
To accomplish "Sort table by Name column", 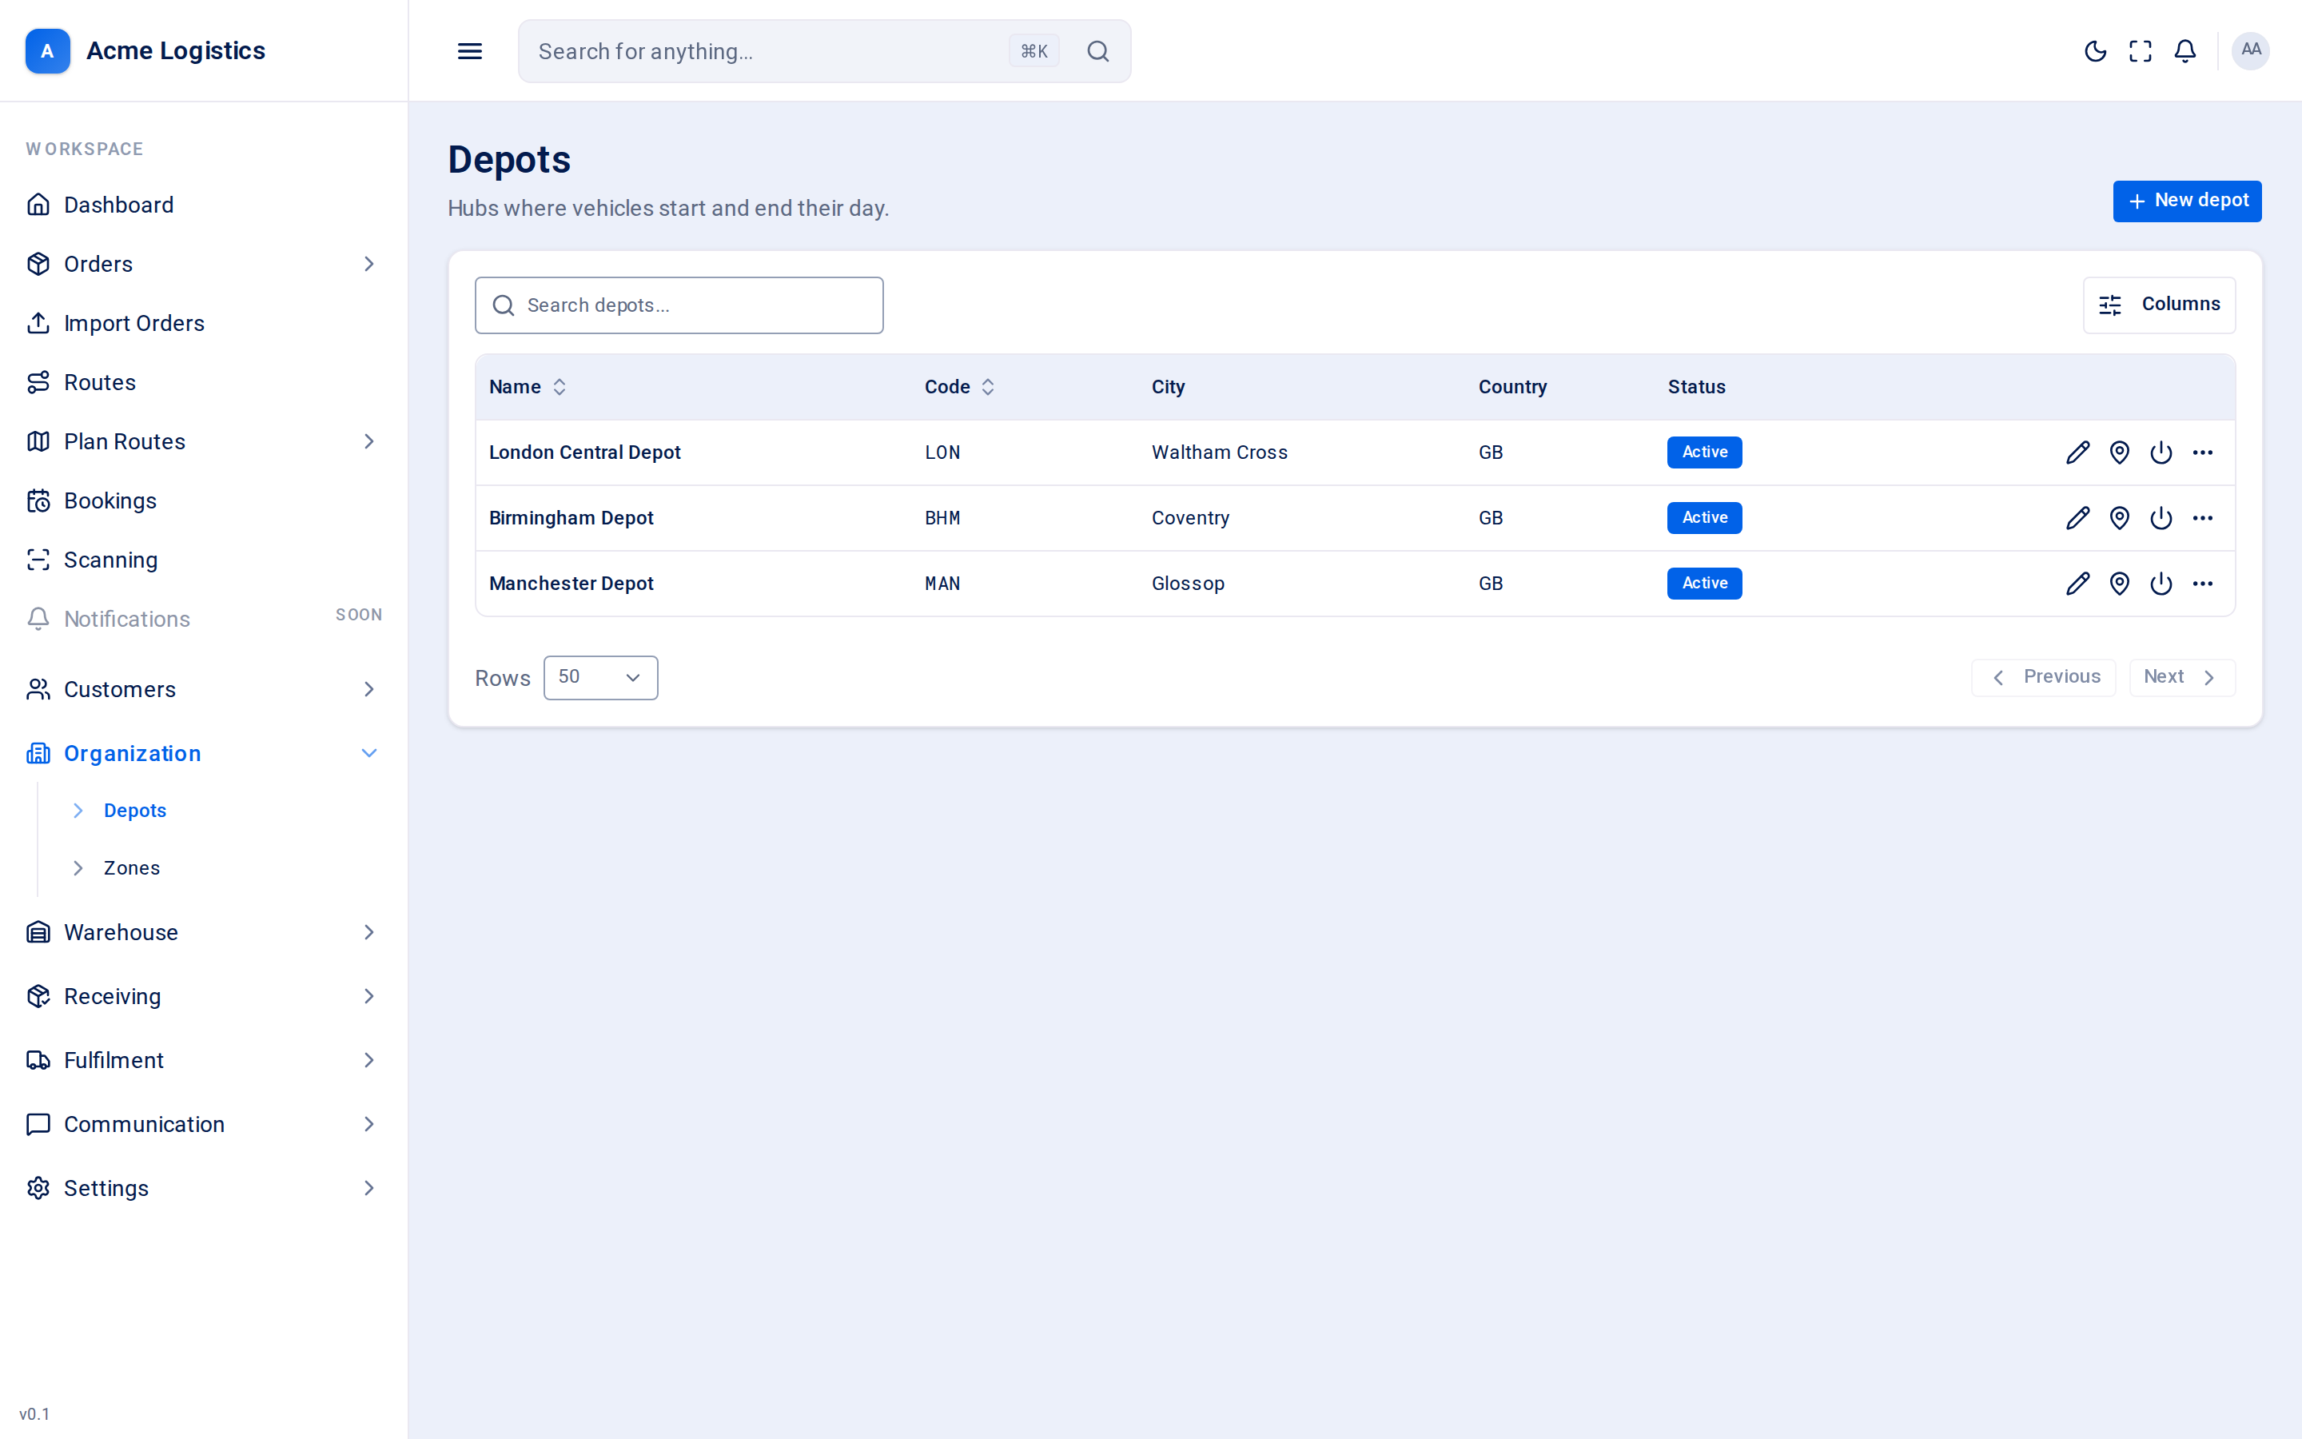I will (528, 388).
